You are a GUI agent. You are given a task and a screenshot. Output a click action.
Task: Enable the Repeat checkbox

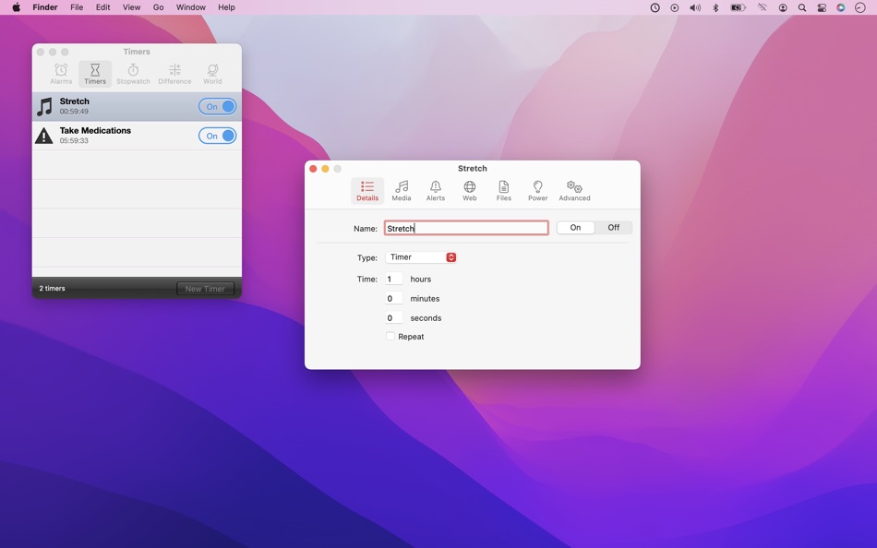coord(390,337)
